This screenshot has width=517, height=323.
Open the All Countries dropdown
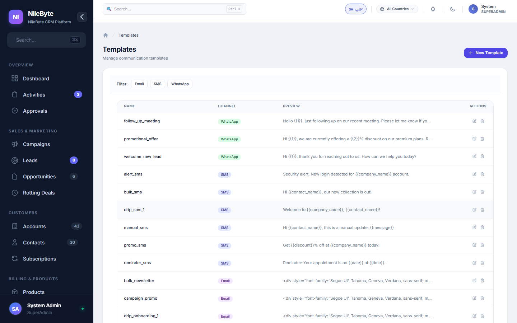tap(397, 9)
